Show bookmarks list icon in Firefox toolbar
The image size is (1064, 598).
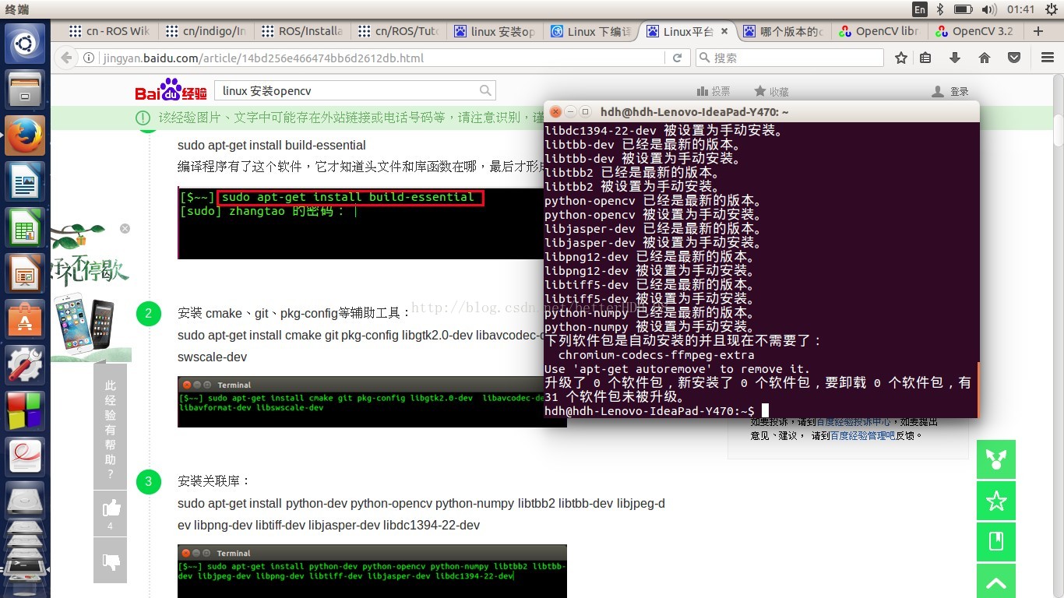(x=925, y=58)
